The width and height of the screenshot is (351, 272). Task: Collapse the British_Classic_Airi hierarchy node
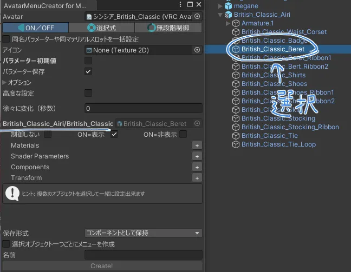[220, 15]
